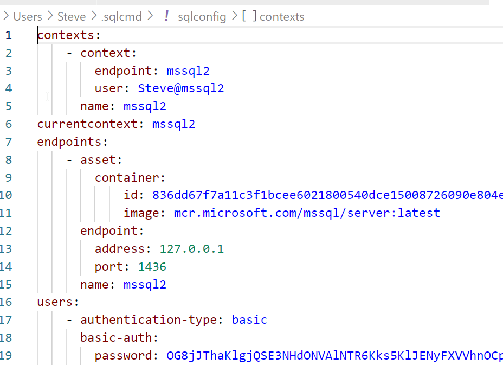503x365 pixels.
Task: Click the address value 127.0.0.1
Action: click(191, 249)
